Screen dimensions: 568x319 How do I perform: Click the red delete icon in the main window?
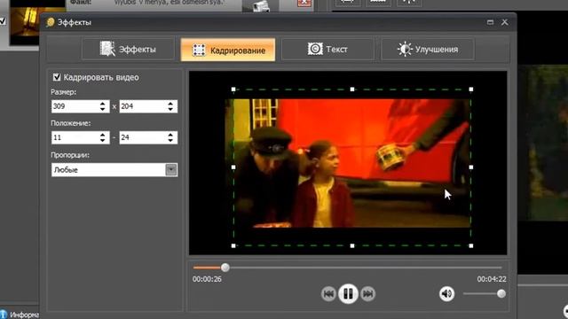[x=304, y=3]
